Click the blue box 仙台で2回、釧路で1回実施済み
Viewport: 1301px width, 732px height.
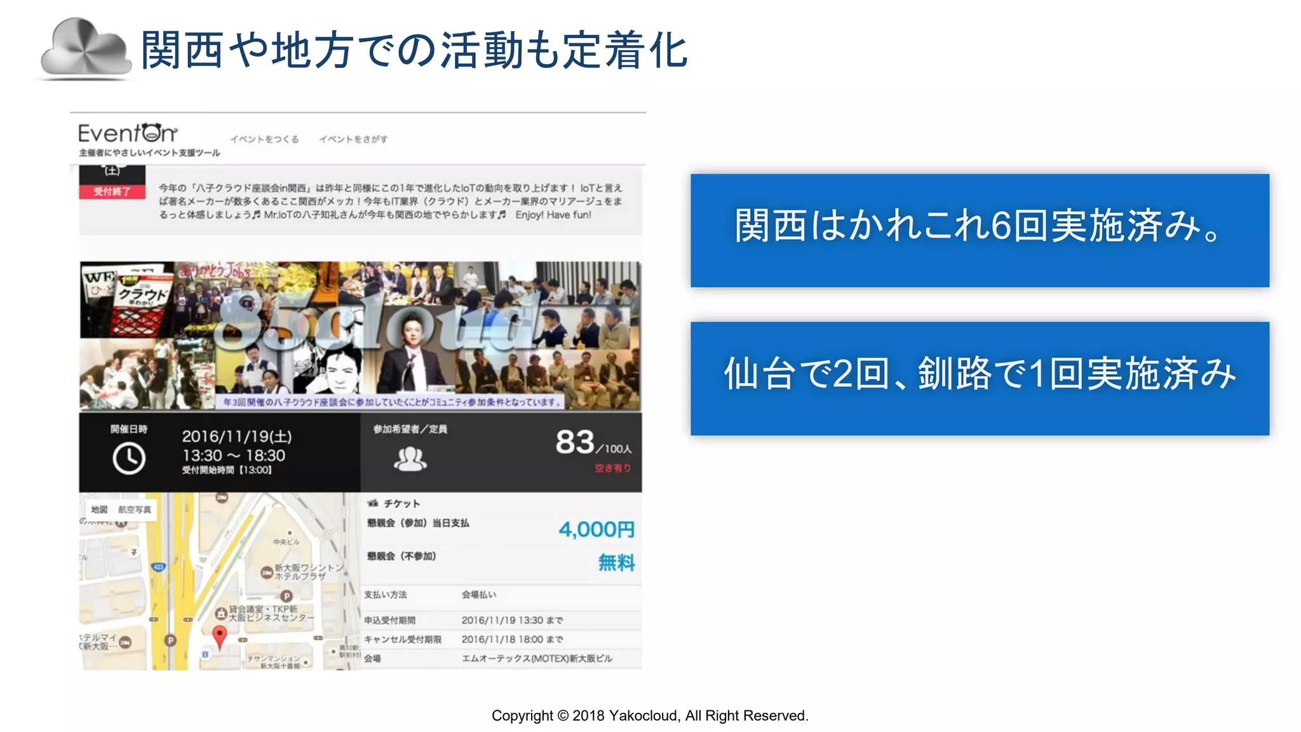coord(980,378)
